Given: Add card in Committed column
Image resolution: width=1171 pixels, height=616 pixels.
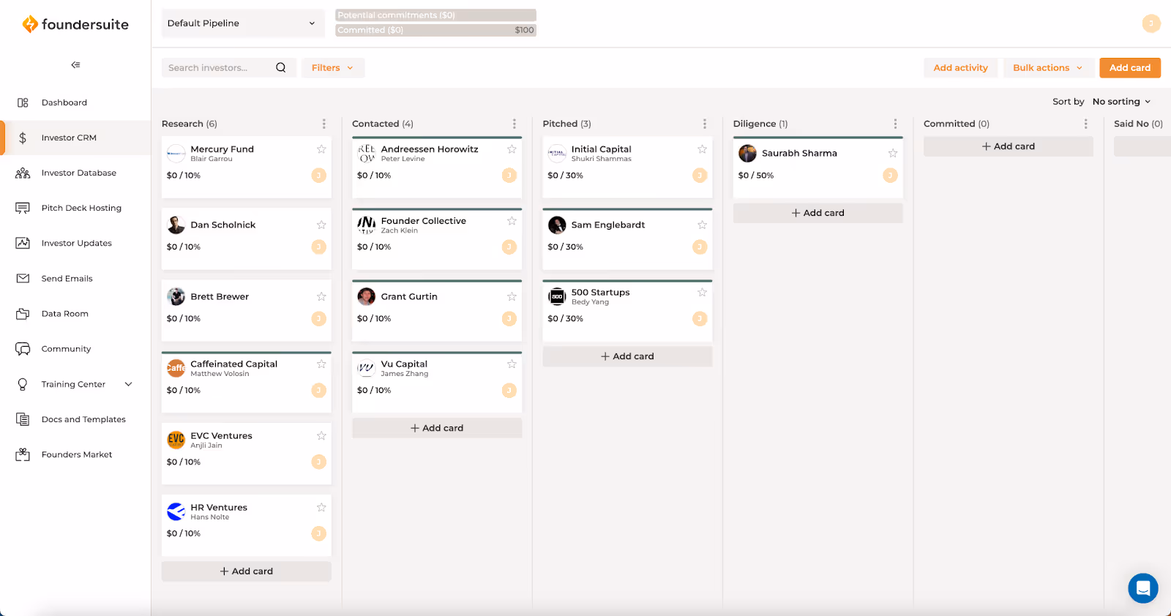Looking at the screenshot, I should click(1008, 146).
